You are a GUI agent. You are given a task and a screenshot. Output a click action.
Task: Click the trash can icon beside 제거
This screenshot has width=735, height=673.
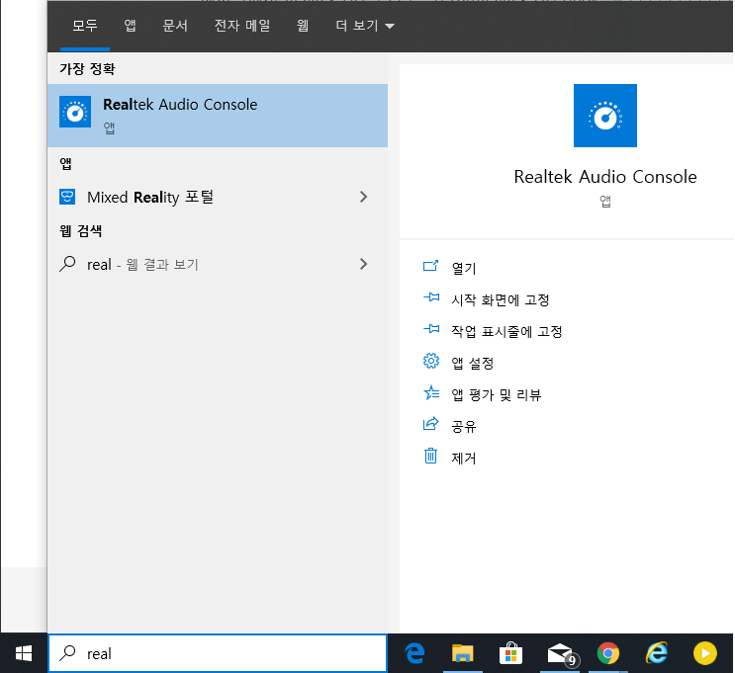coord(430,456)
